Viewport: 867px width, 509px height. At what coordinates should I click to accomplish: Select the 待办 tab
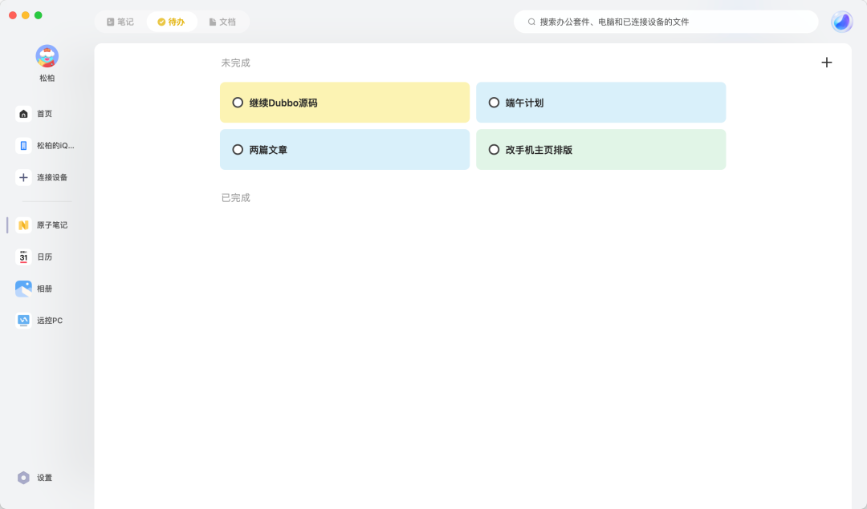[x=172, y=22]
